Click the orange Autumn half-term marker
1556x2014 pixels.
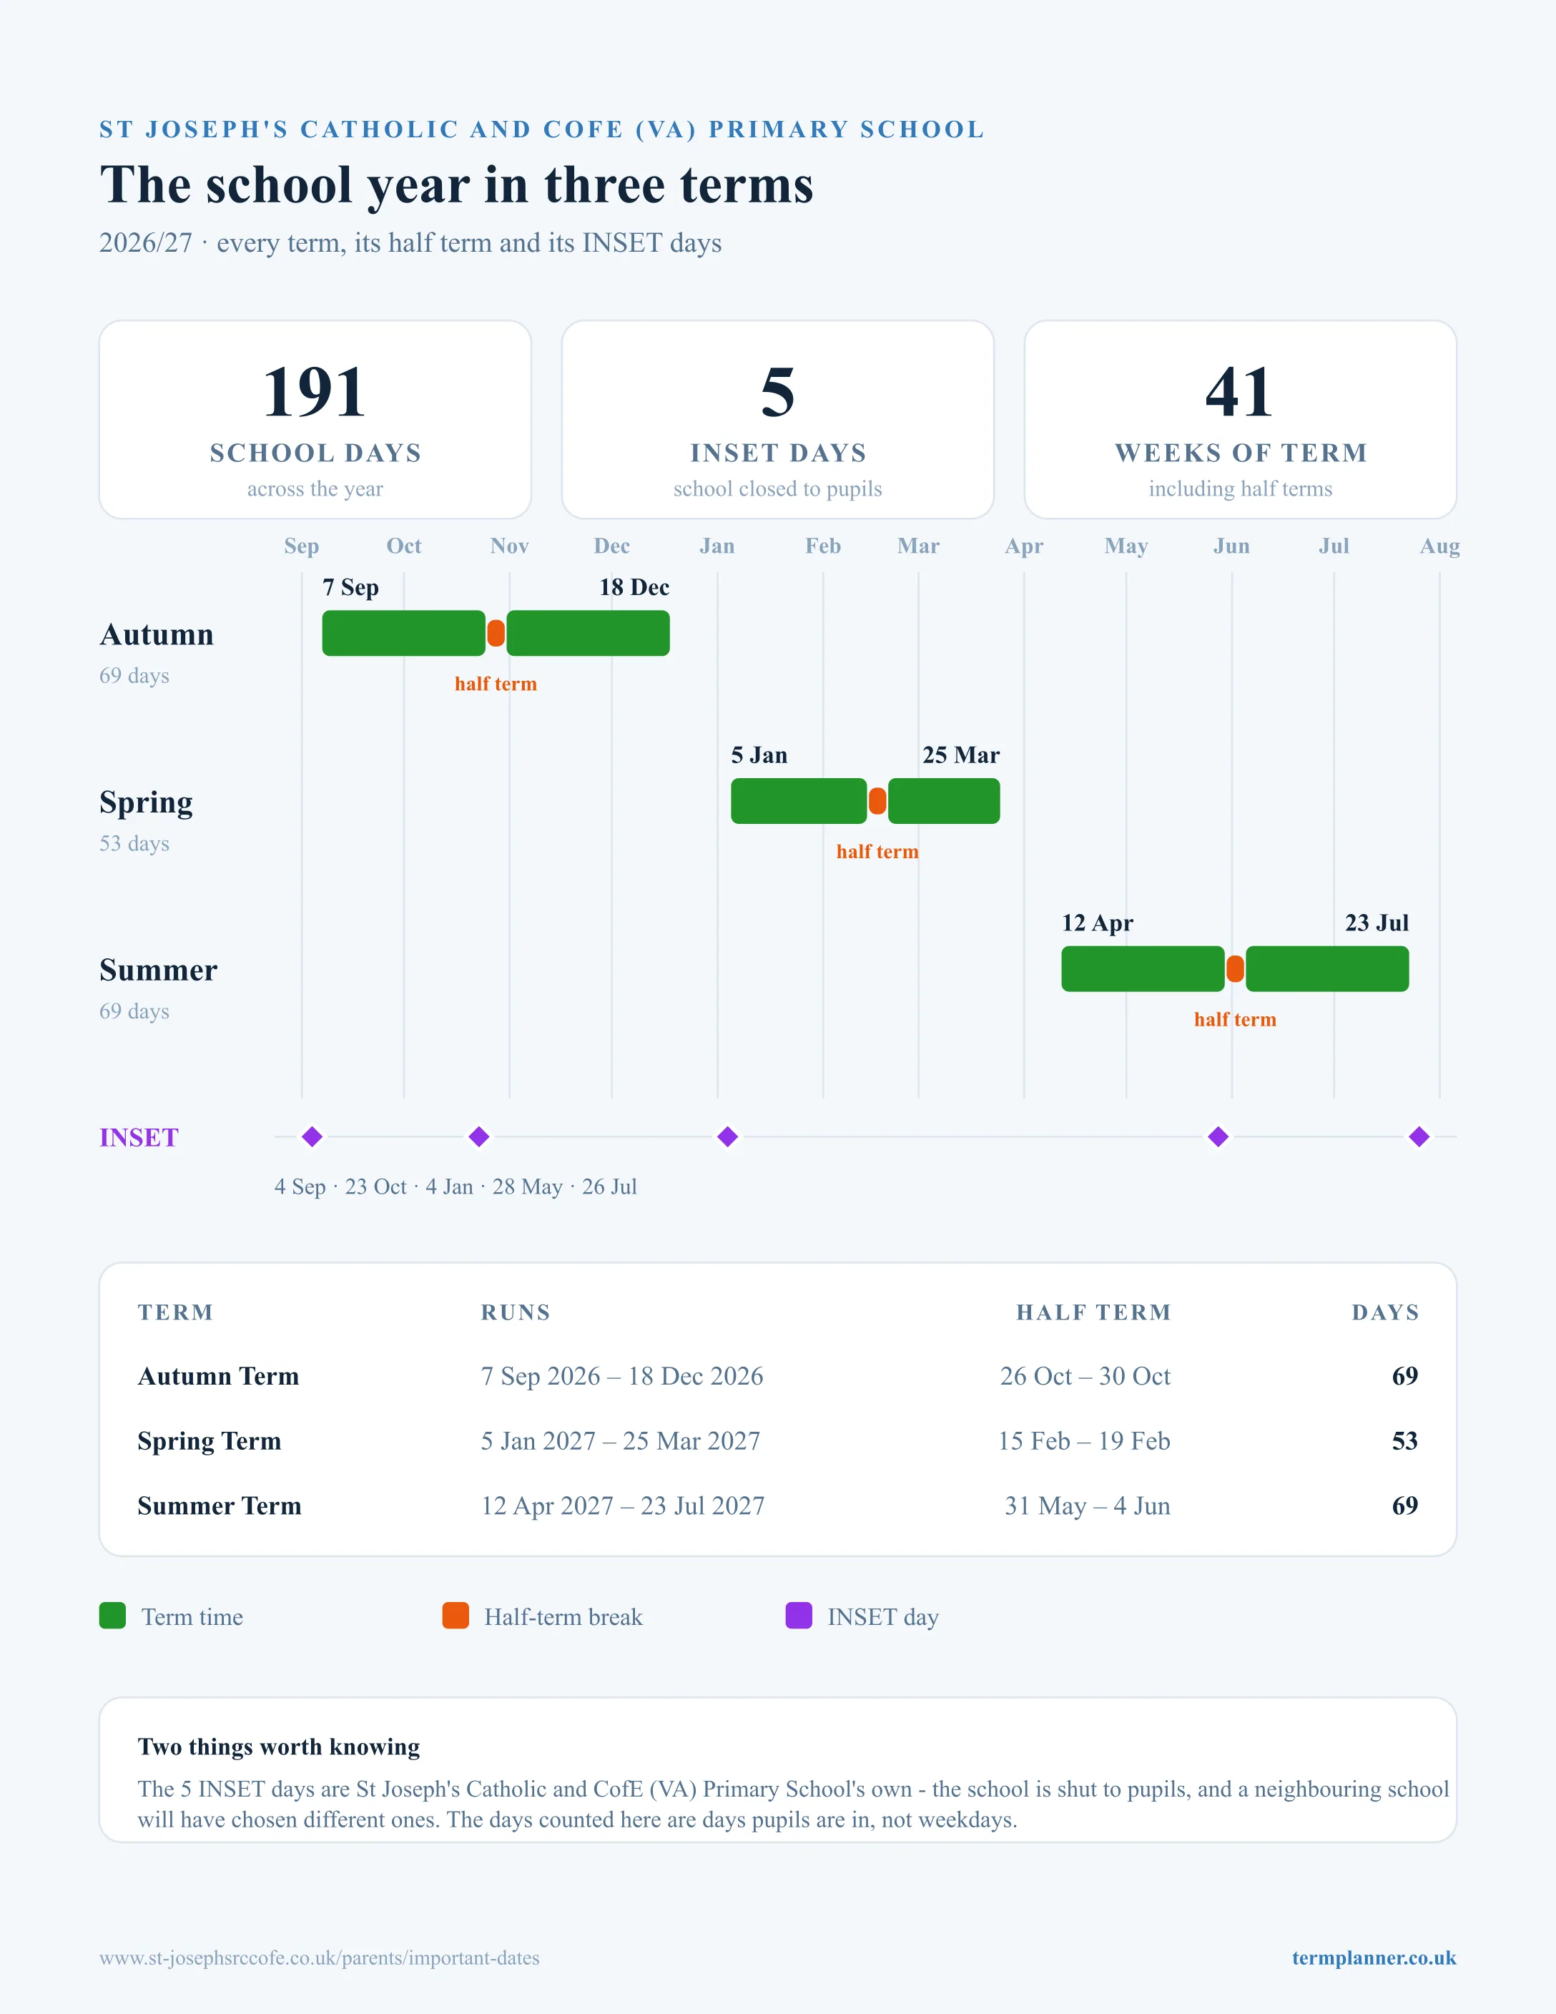tap(496, 634)
